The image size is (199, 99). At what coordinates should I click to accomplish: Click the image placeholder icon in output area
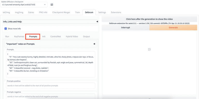pos(149,49)
